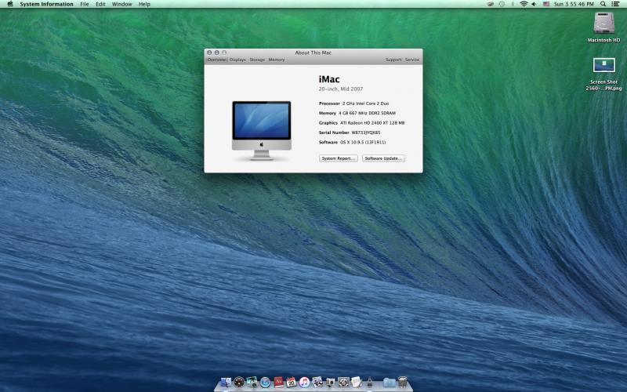Image resolution: width=627 pixels, height=392 pixels.
Task: Open the Support section link
Action: tap(393, 60)
